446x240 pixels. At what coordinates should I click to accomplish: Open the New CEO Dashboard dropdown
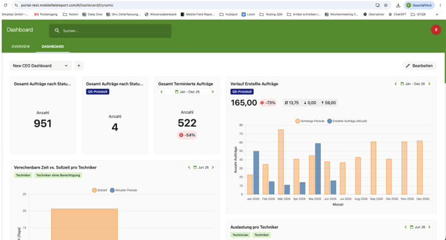point(41,66)
